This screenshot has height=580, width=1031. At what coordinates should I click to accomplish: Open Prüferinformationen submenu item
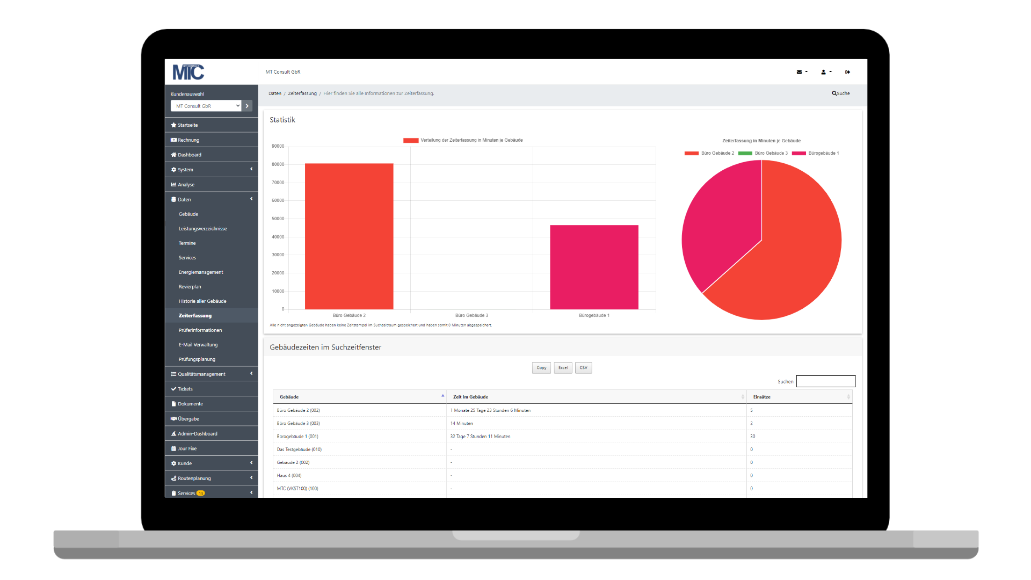(x=200, y=330)
